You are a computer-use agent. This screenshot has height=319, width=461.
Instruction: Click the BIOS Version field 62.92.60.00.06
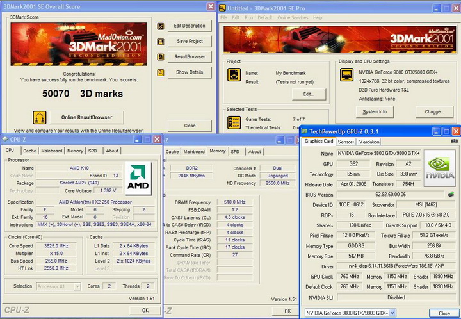tap(391, 195)
